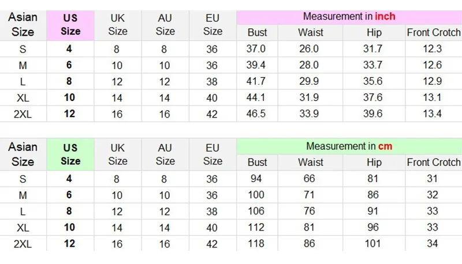462x264 pixels.
Task: Click the Asian Size header in top table
Action: (23, 25)
